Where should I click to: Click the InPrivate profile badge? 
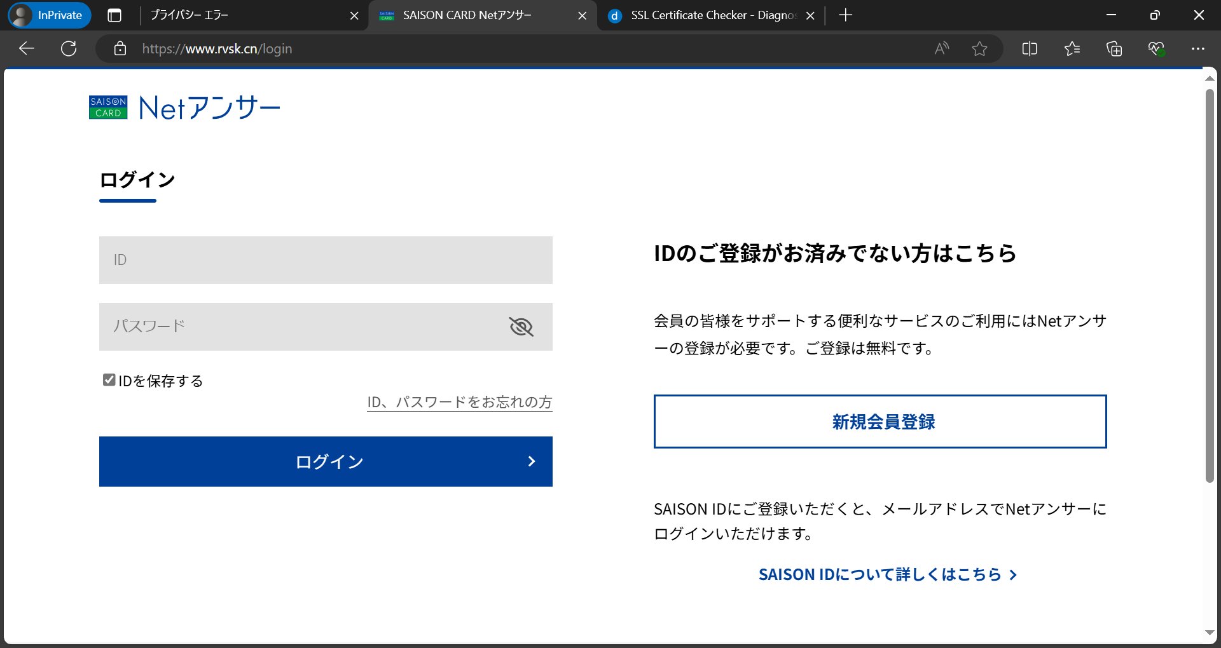pyautogui.click(x=50, y=15)
